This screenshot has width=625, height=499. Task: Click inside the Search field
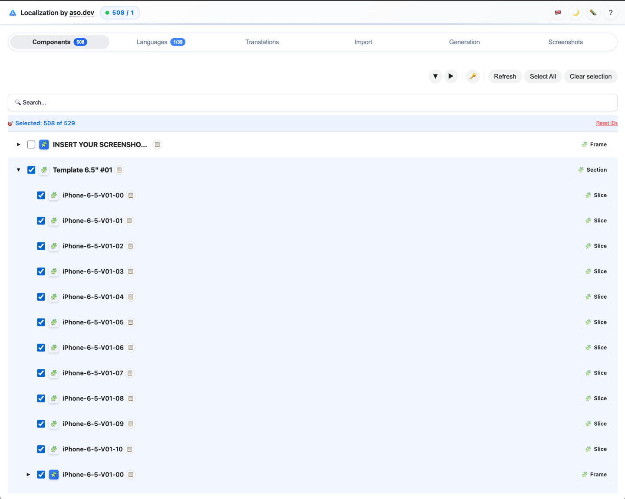pyautogui.click(x=174, y=102)
